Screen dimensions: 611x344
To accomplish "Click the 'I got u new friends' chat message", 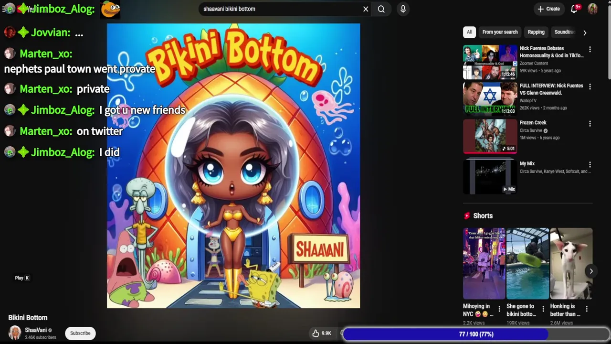I will (x=142, y=110).
